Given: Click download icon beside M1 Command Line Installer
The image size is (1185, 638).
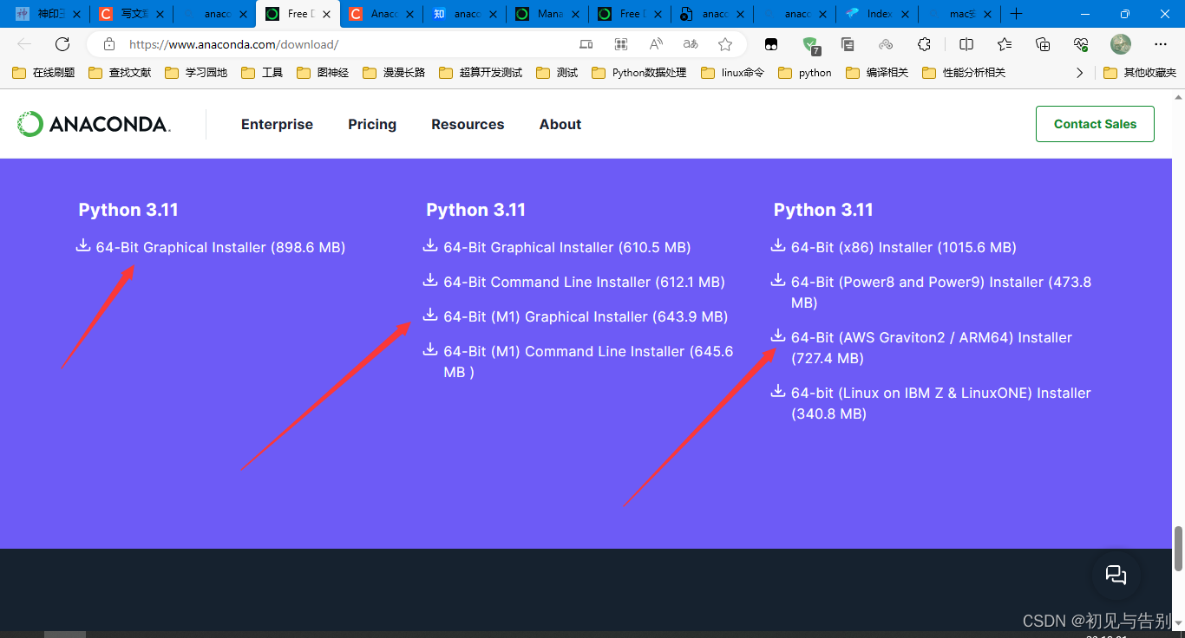Looking at the screenshot, I should 430,349.
